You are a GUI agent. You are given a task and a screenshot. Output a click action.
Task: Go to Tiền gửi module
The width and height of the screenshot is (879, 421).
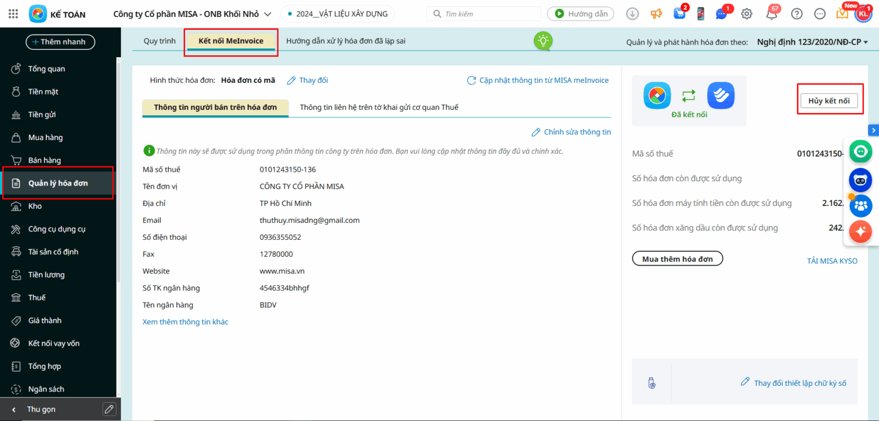58,115
